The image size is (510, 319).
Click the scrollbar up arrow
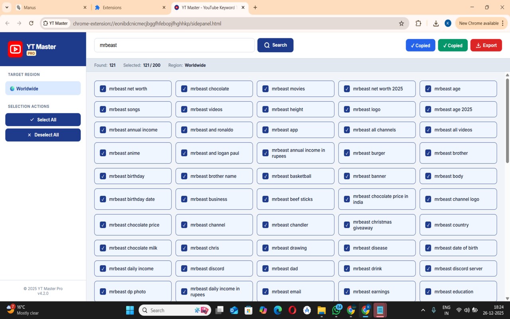(507, 75)
